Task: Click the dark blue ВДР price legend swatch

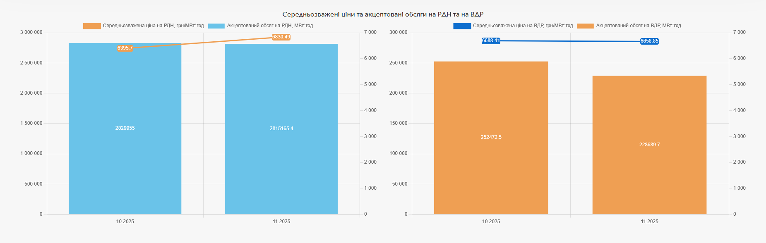Action: coord(462,26)
